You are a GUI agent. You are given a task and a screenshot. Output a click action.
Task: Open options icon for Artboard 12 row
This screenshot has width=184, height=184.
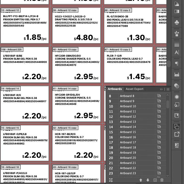159,117
